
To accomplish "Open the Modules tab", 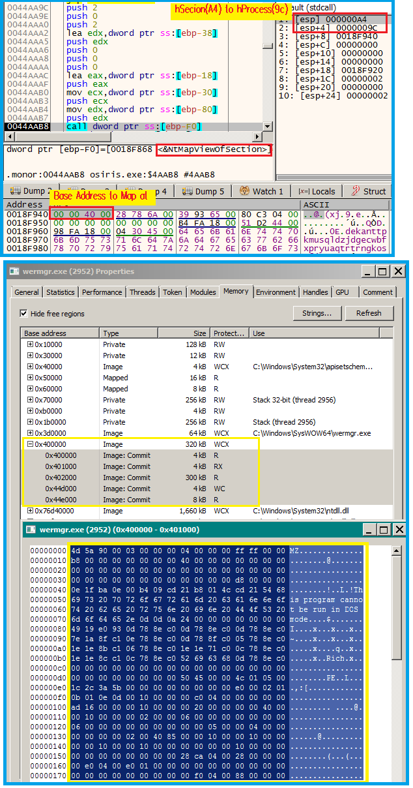I will (x=203, y=292).
